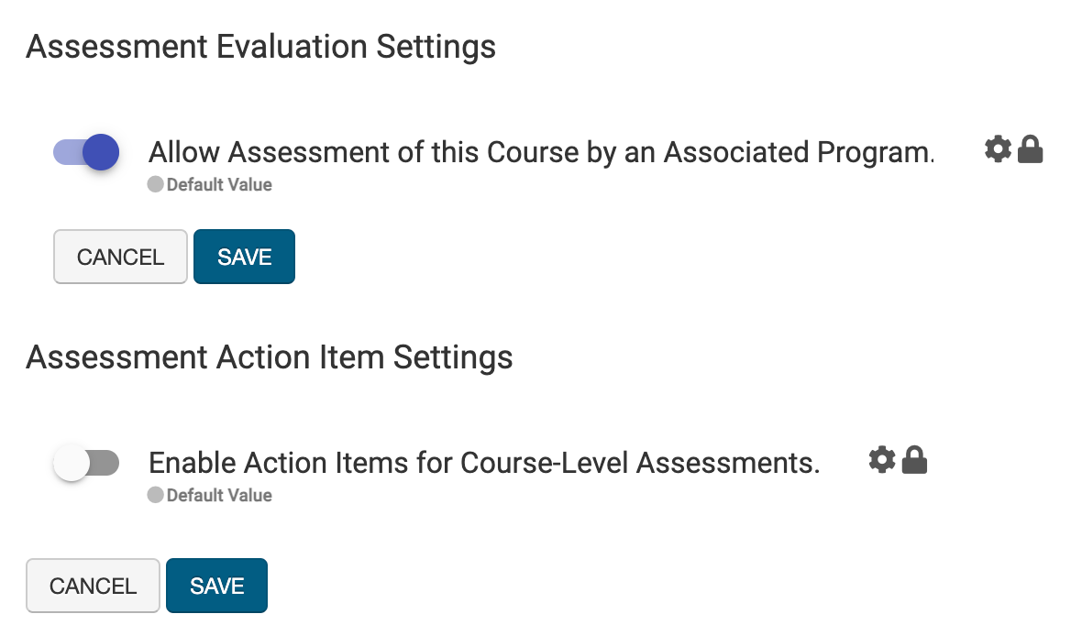Click gray dot indicator under Allow Assessment
This screenshot has width=1082, height=636.
pos(155,184)
